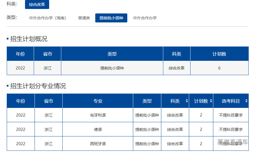Click the 招生计划分专业情况 section heading
The width and height of the screenshot is (256, 153).
point(38,86)
